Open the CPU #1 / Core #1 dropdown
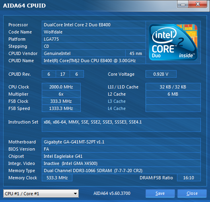The image size is (210, 202). pos(41,193)
